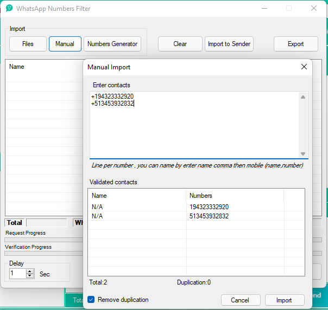Select the Name column header in Validated contacts
328x310 pixels.
tap(137, 196)
